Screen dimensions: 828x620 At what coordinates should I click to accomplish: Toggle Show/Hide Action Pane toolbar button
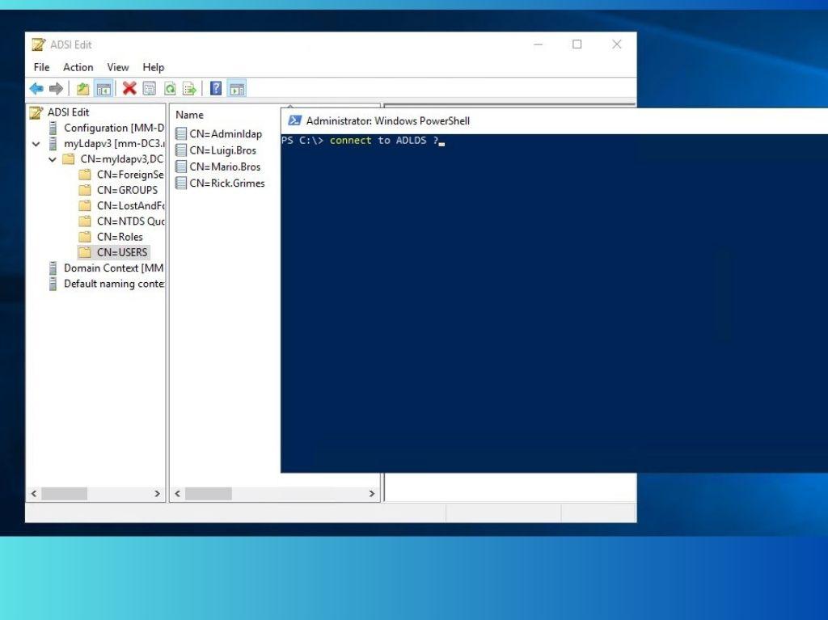(x=237, y=88)
